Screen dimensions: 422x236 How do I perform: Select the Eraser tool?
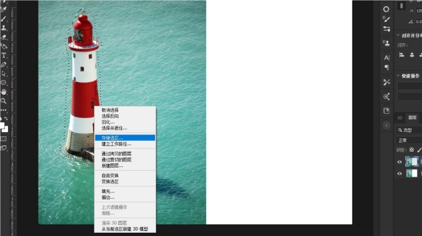tap(4, 37)
